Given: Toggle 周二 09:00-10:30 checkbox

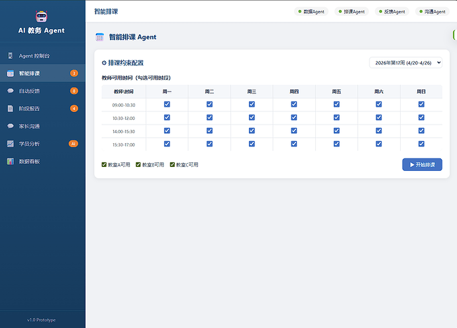Looking at the screenshot, I should [x=209, y=104].
